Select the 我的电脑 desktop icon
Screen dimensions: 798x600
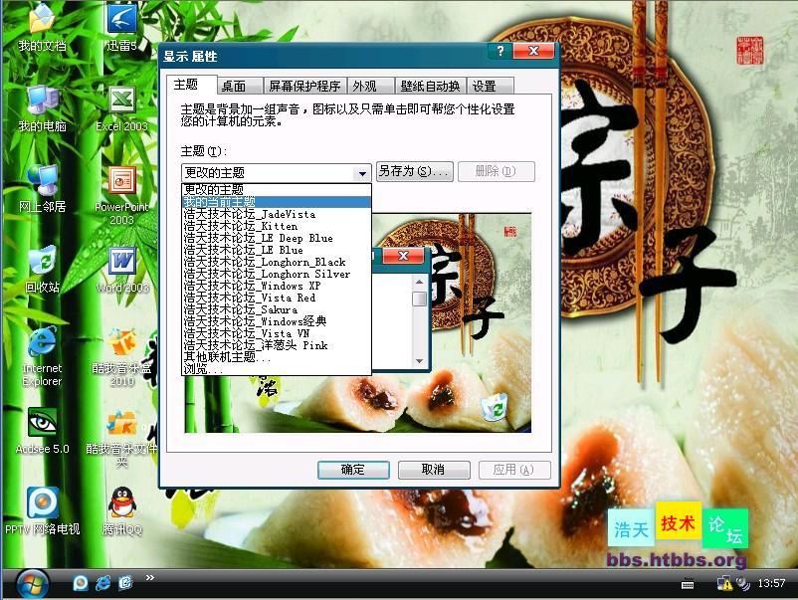point(42,108)
